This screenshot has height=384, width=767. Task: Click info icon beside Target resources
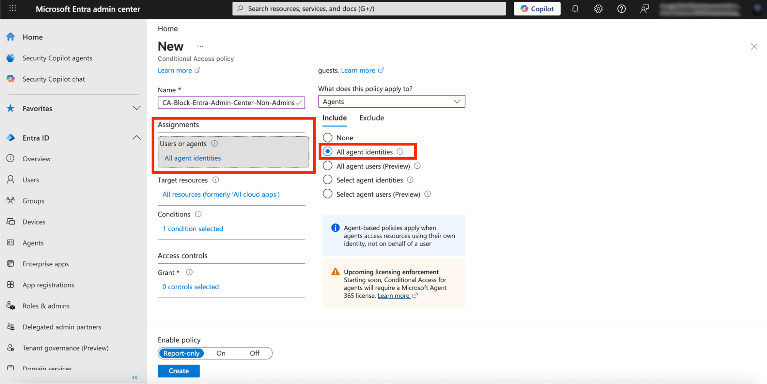[x=216, y=180]
